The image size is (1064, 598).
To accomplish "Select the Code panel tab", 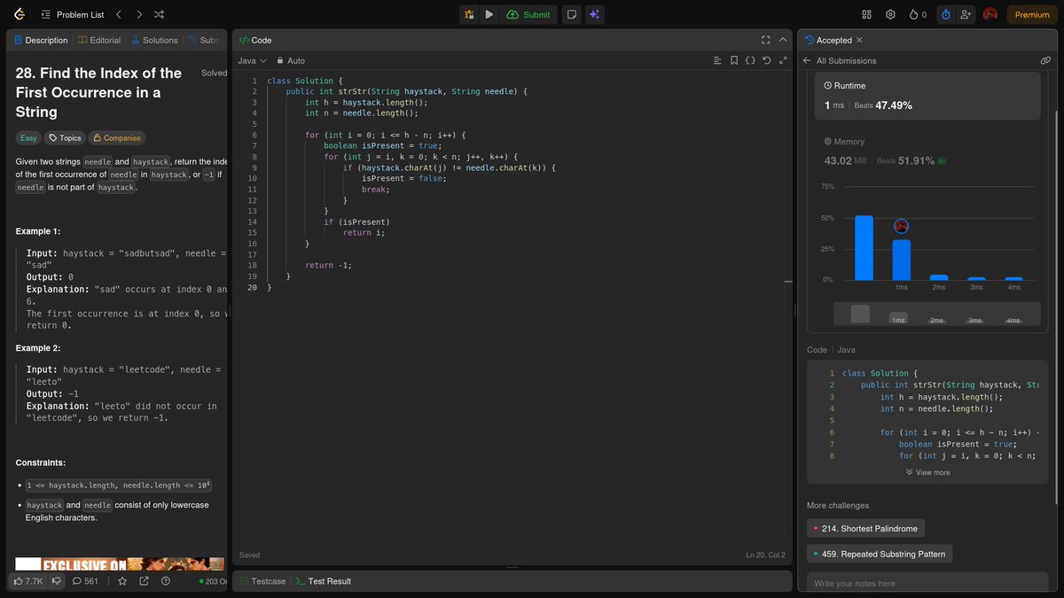I will pyautogui.click(x=255, y=40).
